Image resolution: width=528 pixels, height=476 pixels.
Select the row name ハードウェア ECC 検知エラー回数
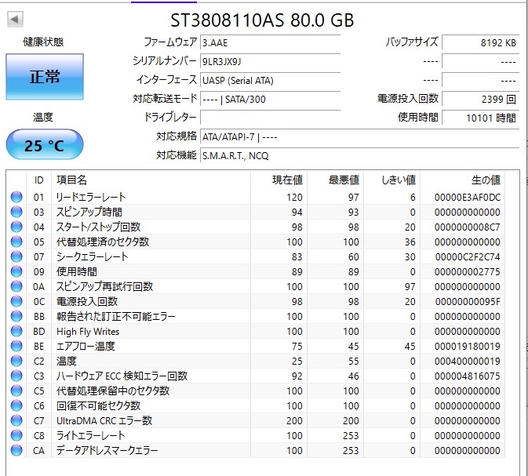coord(122,376)
